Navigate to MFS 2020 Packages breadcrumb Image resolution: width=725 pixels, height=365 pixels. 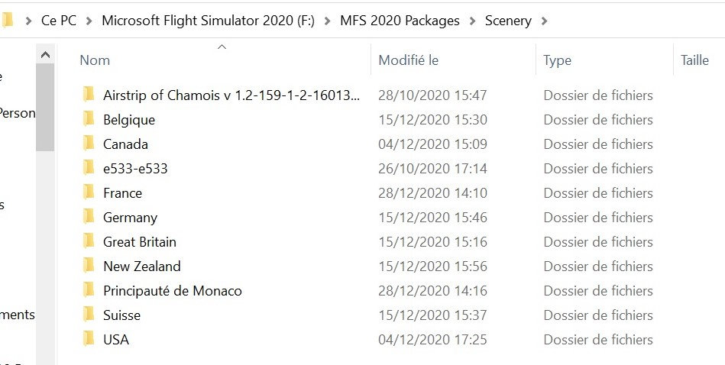[400, 21]
